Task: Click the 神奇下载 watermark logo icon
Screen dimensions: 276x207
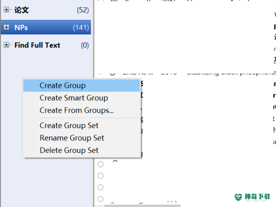Action: click(238, 197)
